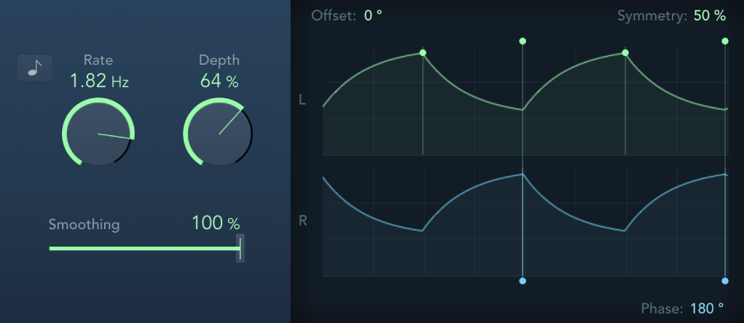
Task: Toggle the note sync button
Action: [34, 68]
